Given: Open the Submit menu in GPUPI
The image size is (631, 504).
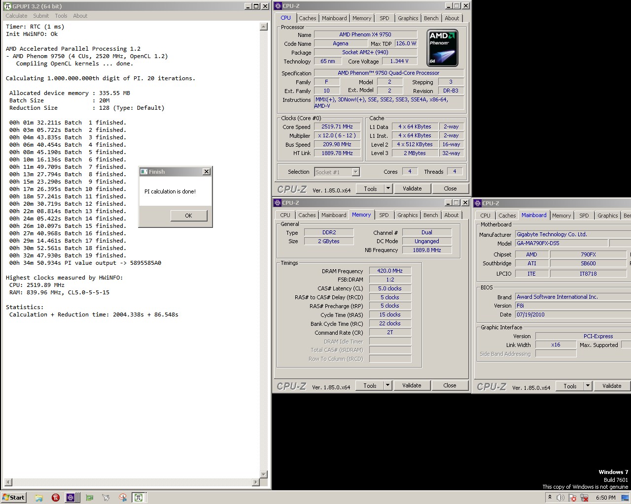Looking at the screenshot, I should point(41,16).
